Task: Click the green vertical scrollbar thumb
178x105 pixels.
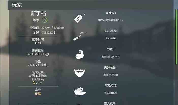Action: [x=176, y=37]
